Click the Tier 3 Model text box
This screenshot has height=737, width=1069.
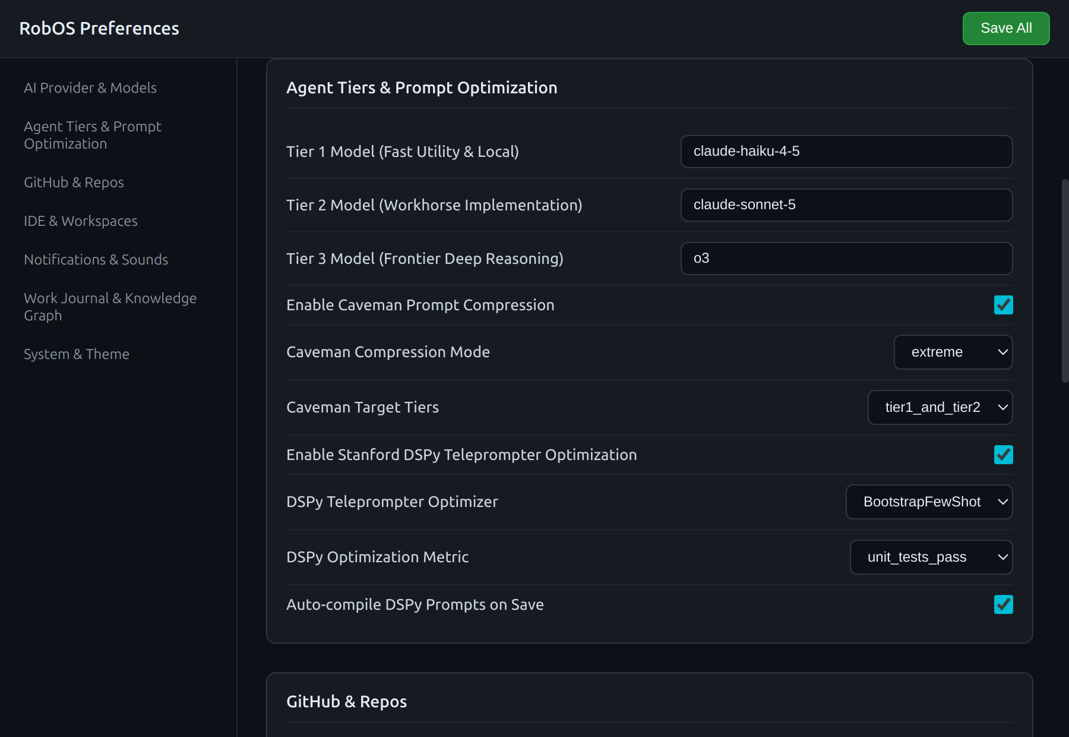847,259
